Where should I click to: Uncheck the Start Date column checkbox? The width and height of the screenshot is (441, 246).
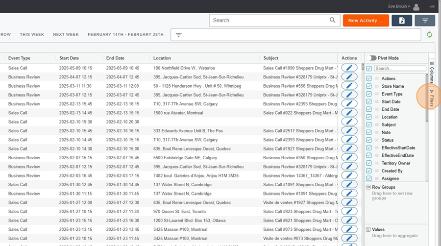[x=369, y=101]
